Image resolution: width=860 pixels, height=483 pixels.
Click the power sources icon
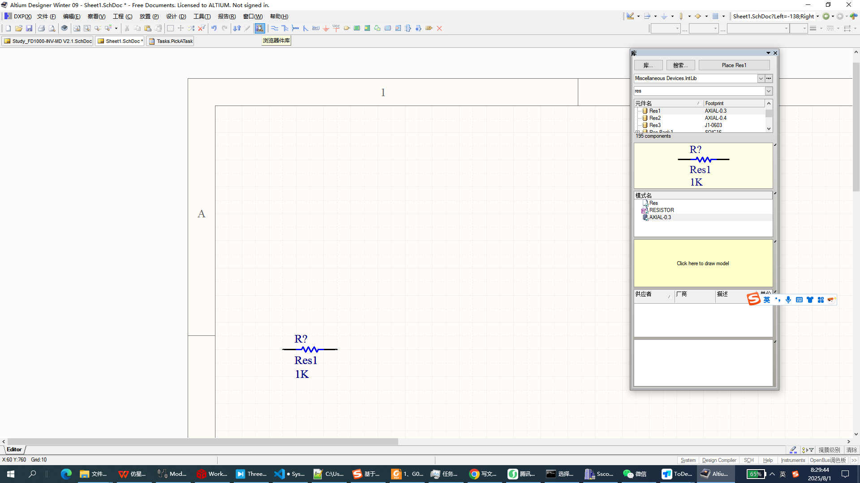coord(664,16)
